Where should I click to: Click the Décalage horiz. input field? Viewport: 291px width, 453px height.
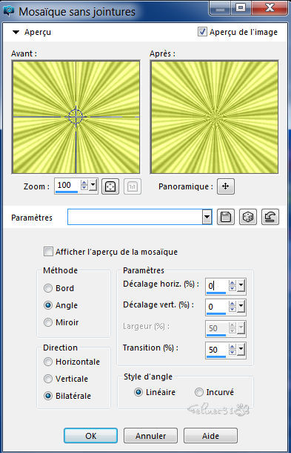(x=218, y=286)
